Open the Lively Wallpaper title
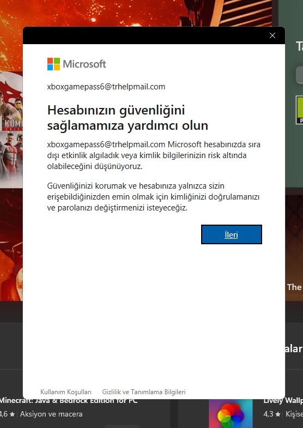 (283, 401)
